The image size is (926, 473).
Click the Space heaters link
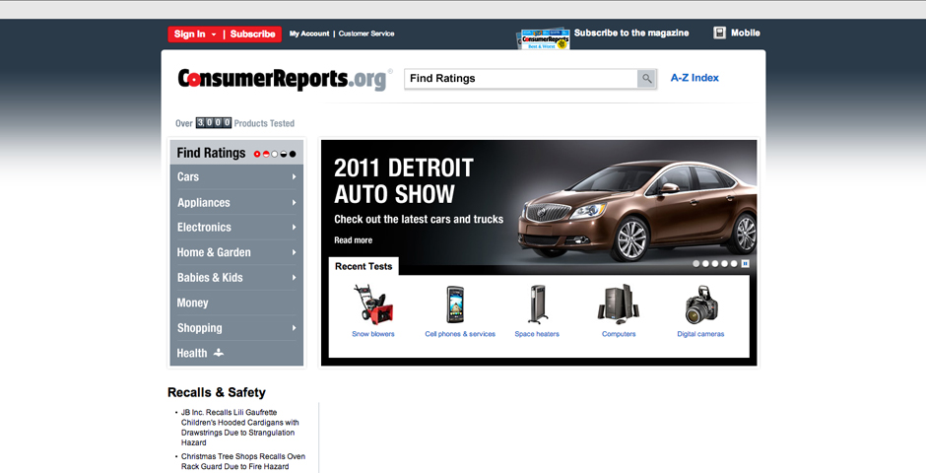pos(537,334)
